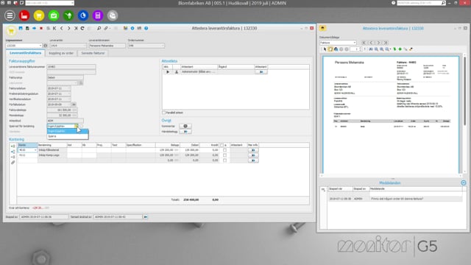Switch to Koppling av order tab
The image size is (471, 265).
point(61,53)
